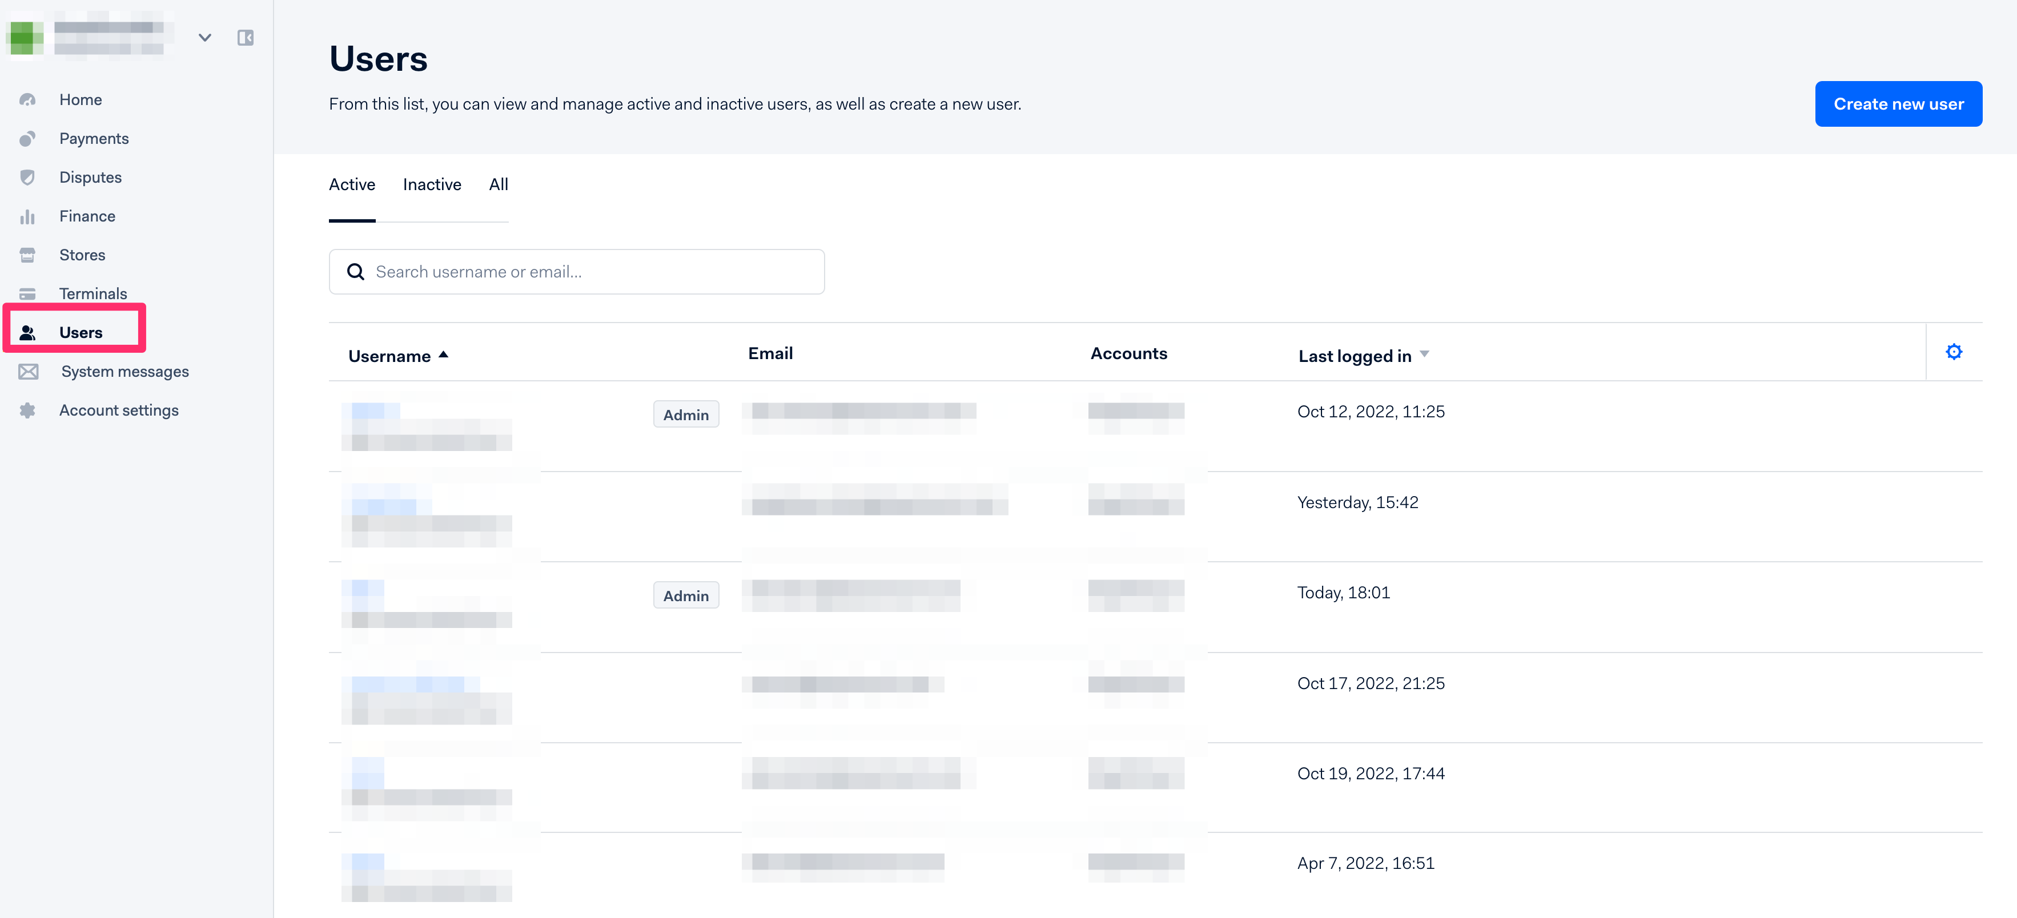Collapse the sidebar panel
Image resolution: width=2017 pixels, height=918 pixels.
[x=245, y=38]
